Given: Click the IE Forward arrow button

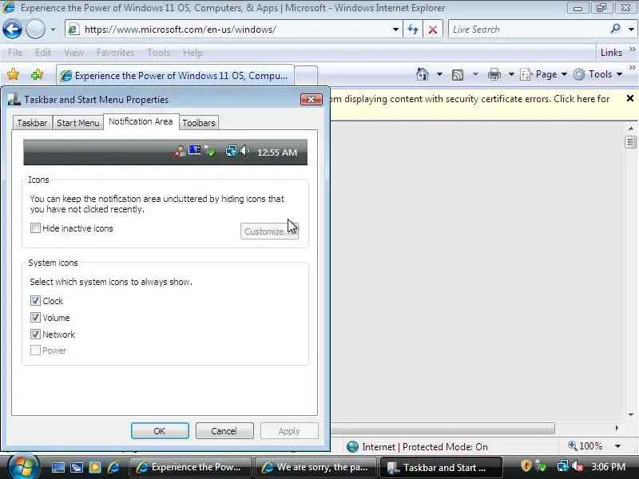Looking at the screenshot, I should (35, 30).
